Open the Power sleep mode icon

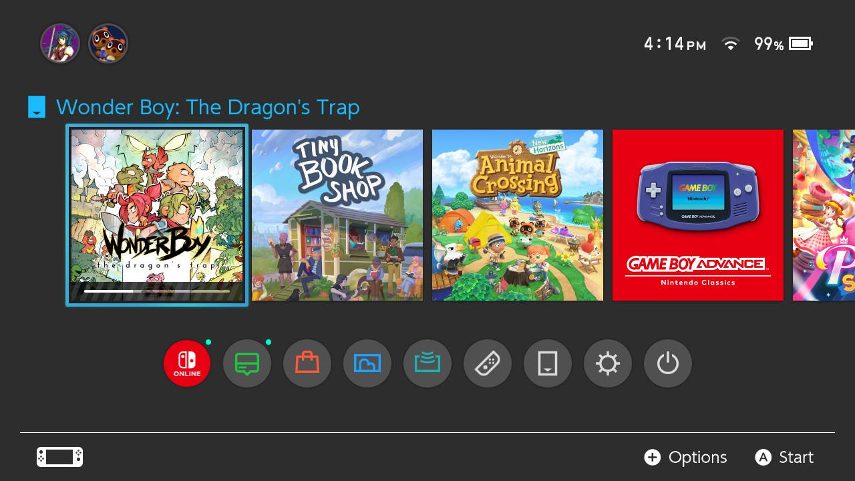click(x=668, y=363)
